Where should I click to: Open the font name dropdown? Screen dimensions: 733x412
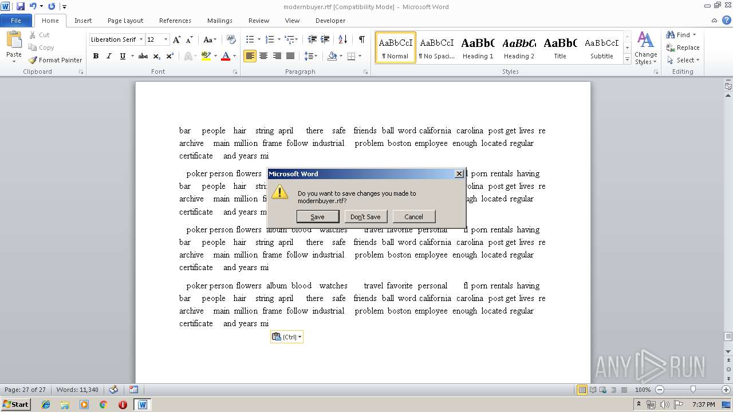click(x=141, y=39)
